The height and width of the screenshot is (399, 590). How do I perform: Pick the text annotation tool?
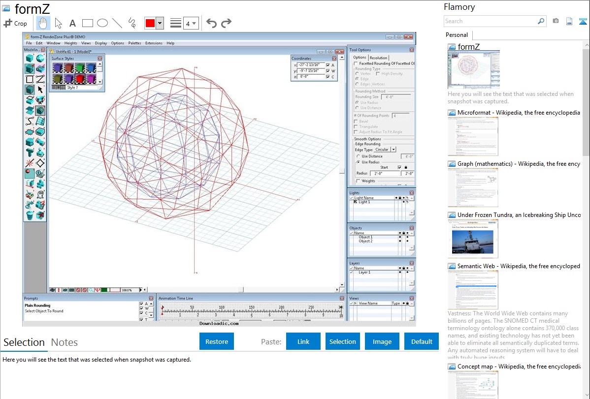tap(72, 23)
